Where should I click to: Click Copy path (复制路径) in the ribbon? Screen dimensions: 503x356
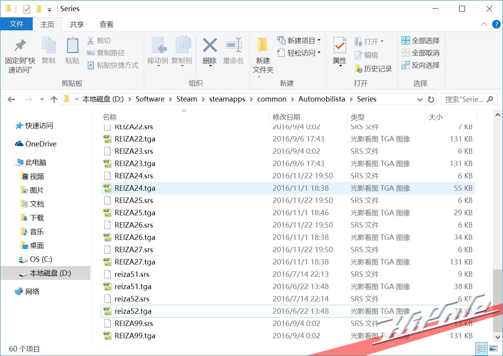106,53
